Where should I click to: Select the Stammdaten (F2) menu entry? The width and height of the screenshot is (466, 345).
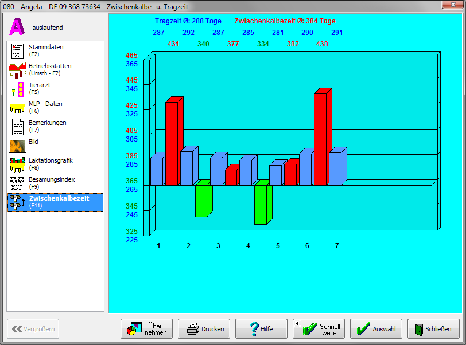click(x=55, y=51)
